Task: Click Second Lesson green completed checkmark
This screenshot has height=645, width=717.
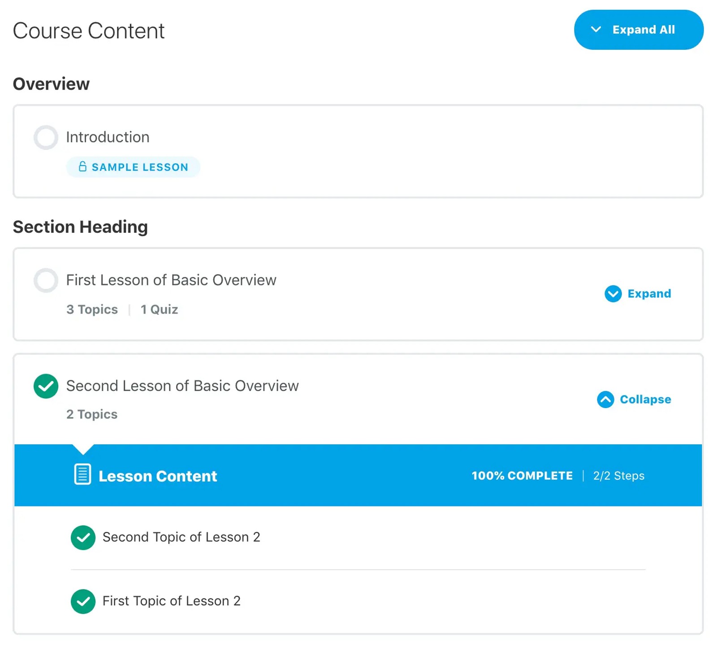Action: click(x=46, y=386)
